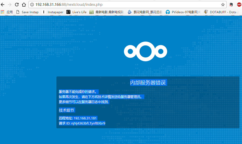The image size is (242, 144).
Task: Open the DOTABUFF - Dota bookmark
Action: point(221,12)
